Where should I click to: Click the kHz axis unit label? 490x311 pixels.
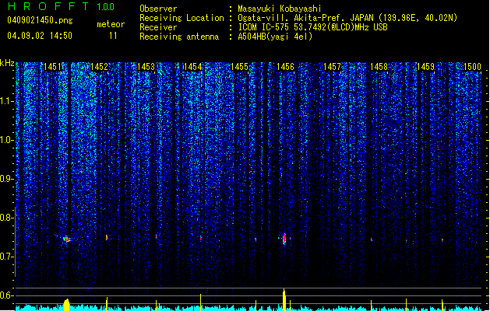click(x=7, y=63)
